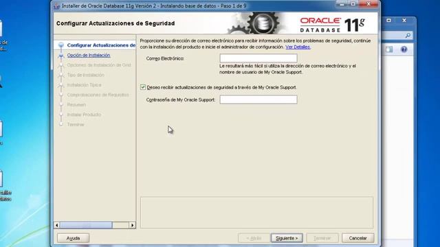The image size is (440, 247).
Task: Click the help question mark icon in the background window
Action: tap(404, 49)
